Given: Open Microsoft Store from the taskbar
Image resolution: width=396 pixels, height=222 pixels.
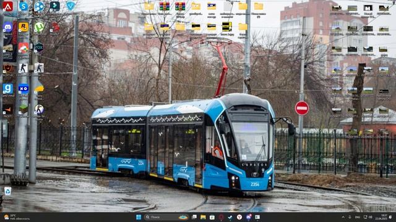Looking at the screenshot, I should pyautogui.click(x=212, y=217).
